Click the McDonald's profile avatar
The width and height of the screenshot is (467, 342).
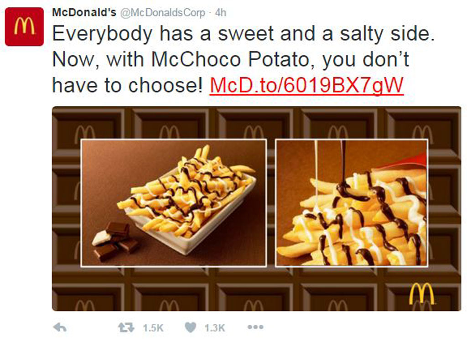coord(25,27)
